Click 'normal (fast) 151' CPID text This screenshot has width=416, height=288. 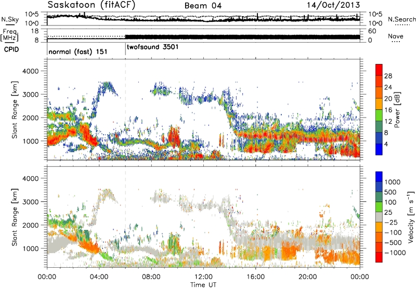pyautogui.click(x=78, y=51)
